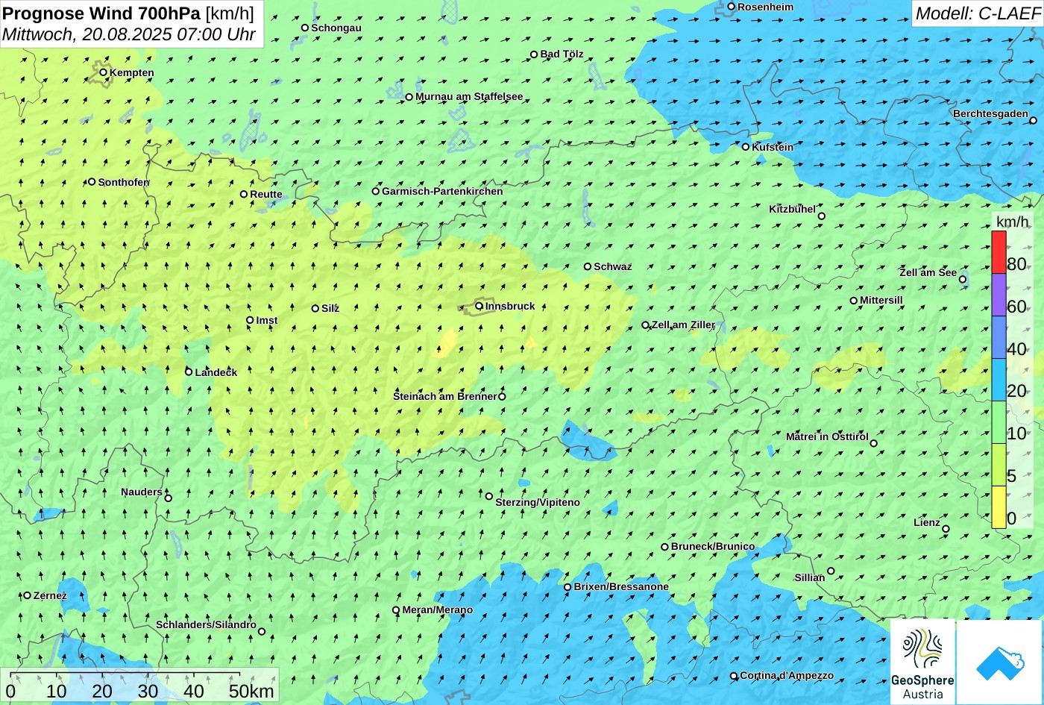Select the Meran/Merano marker
The height and width of the screenshot is (705, 1044).
[x=396, y=610]
